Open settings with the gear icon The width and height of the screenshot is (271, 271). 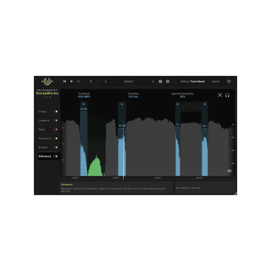[x=168, y=81]
